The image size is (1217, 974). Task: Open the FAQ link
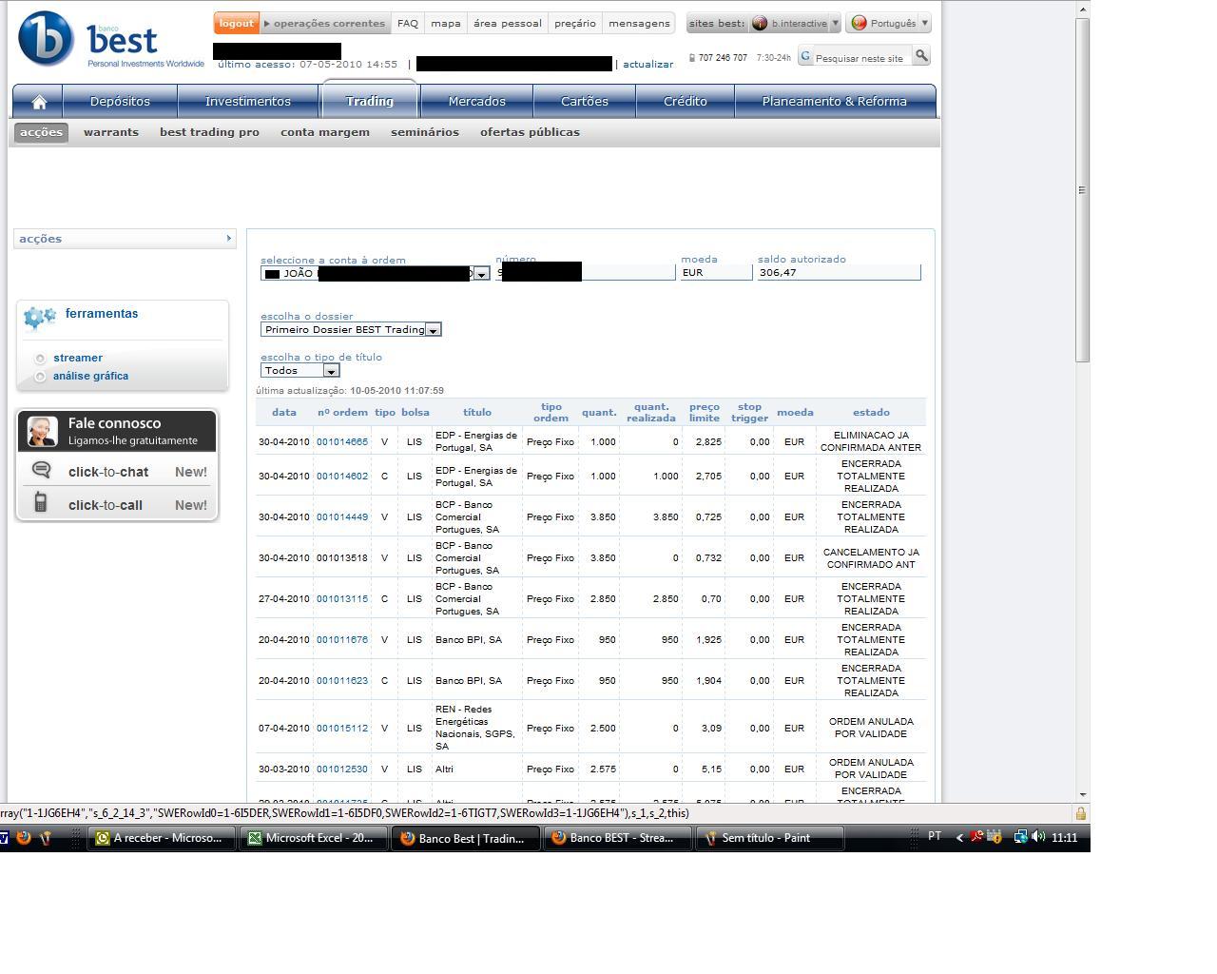407,23
